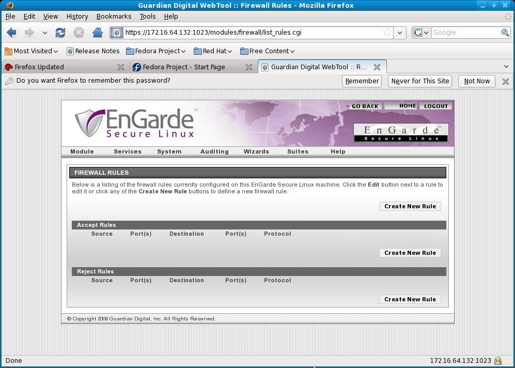Click Create New Rule under Reject Rules

click(410, 299)
